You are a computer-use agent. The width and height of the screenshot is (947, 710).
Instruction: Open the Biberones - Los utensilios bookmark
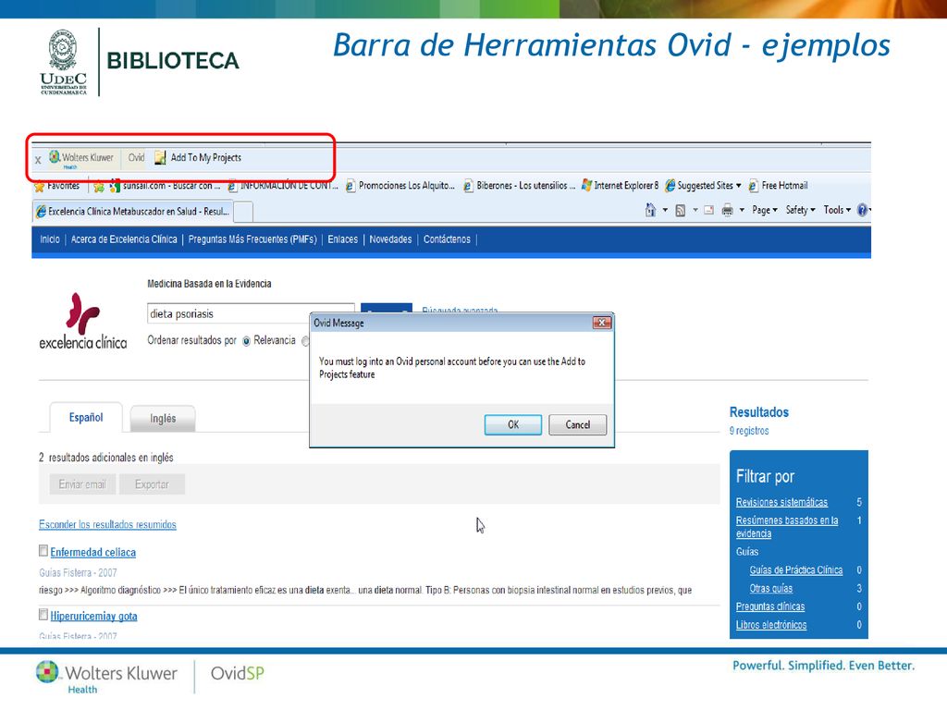coord(519,186)
